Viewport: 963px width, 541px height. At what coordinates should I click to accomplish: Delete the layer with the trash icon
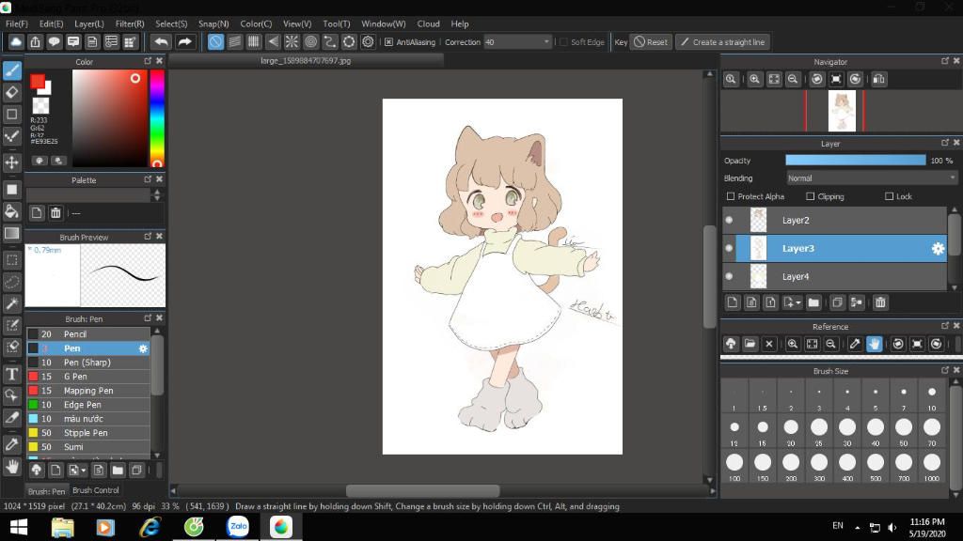click(x=880, y=302)
